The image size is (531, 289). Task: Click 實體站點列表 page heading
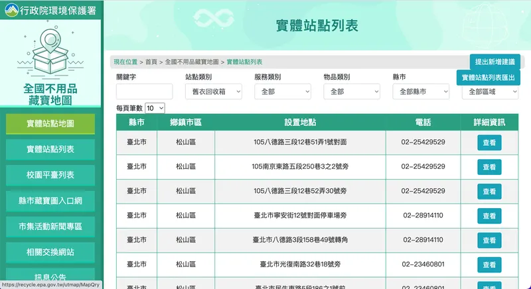coord(317,26)
